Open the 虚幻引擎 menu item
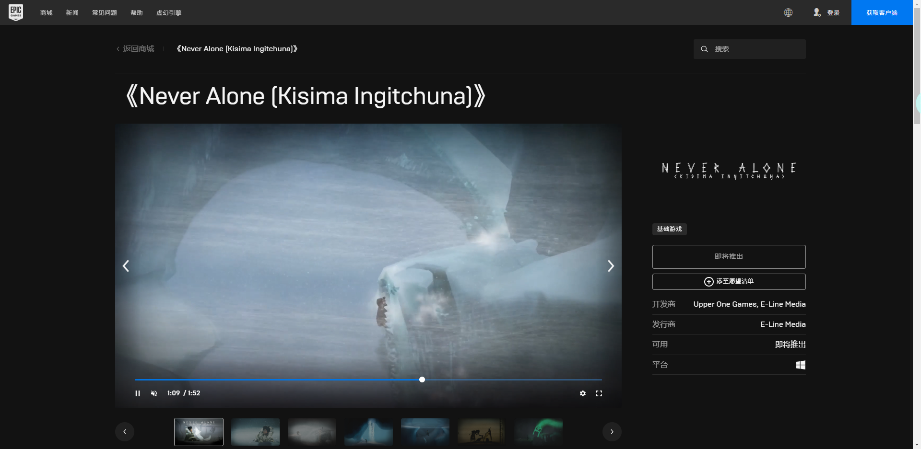Viewport: 921px width, 449px height. pos(169,13)
